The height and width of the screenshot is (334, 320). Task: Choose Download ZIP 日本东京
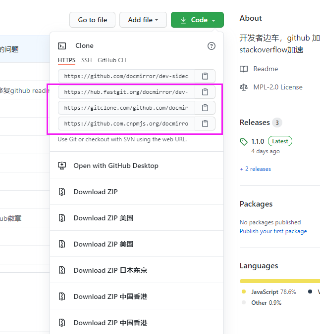pyautogui.click(x=110, y=270)
